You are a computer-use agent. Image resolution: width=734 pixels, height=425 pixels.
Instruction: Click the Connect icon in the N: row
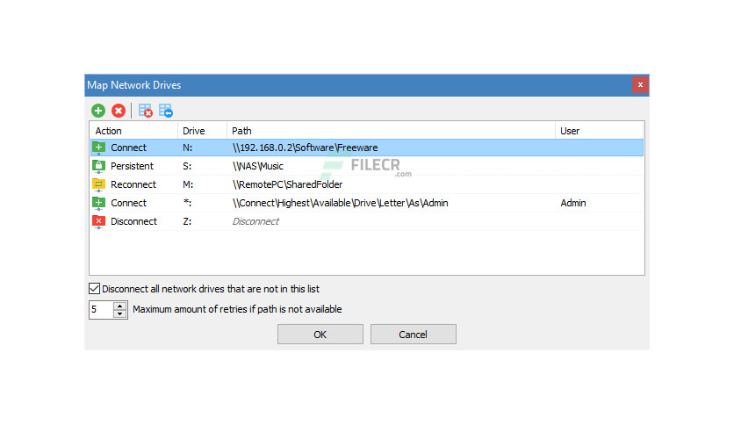tap(98, 148)
